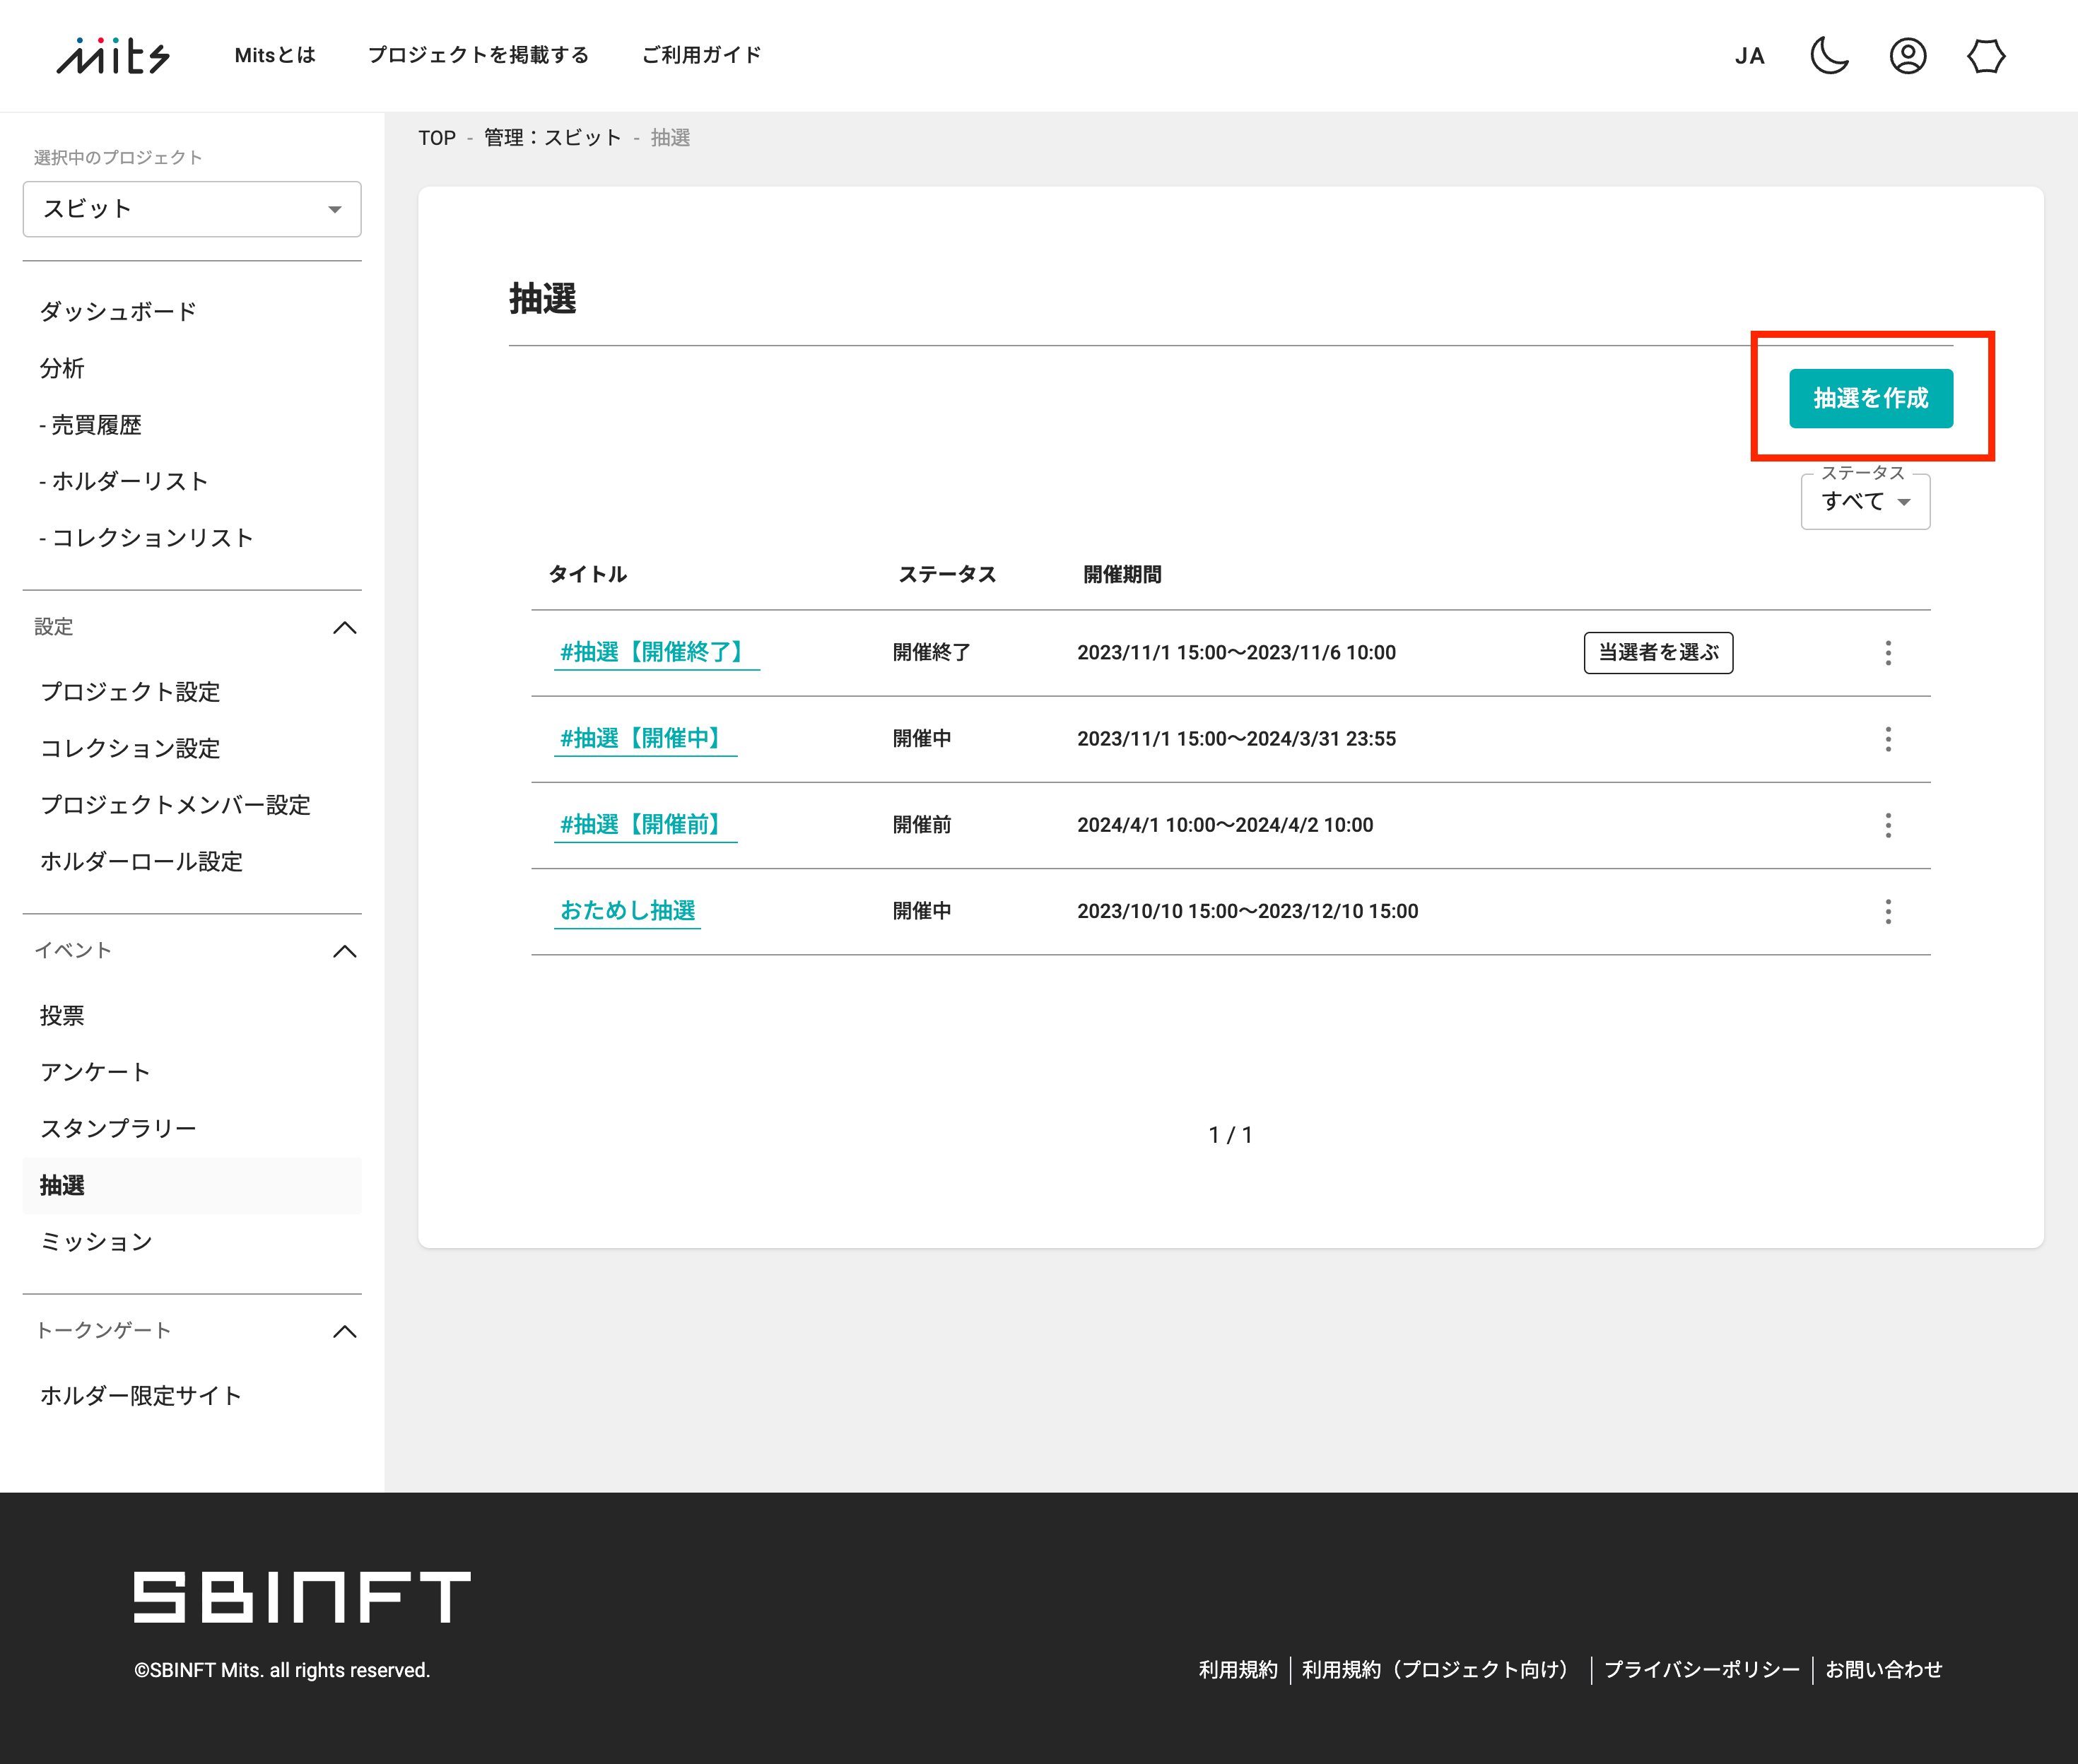The width and height of the screenshot is (2078, 1764).
Task: Open the #抽選【開催前】 link
Action: click(x=645, y=824)
